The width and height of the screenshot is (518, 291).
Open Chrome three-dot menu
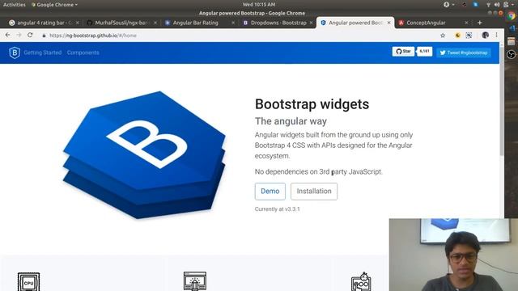coord(496,35)
